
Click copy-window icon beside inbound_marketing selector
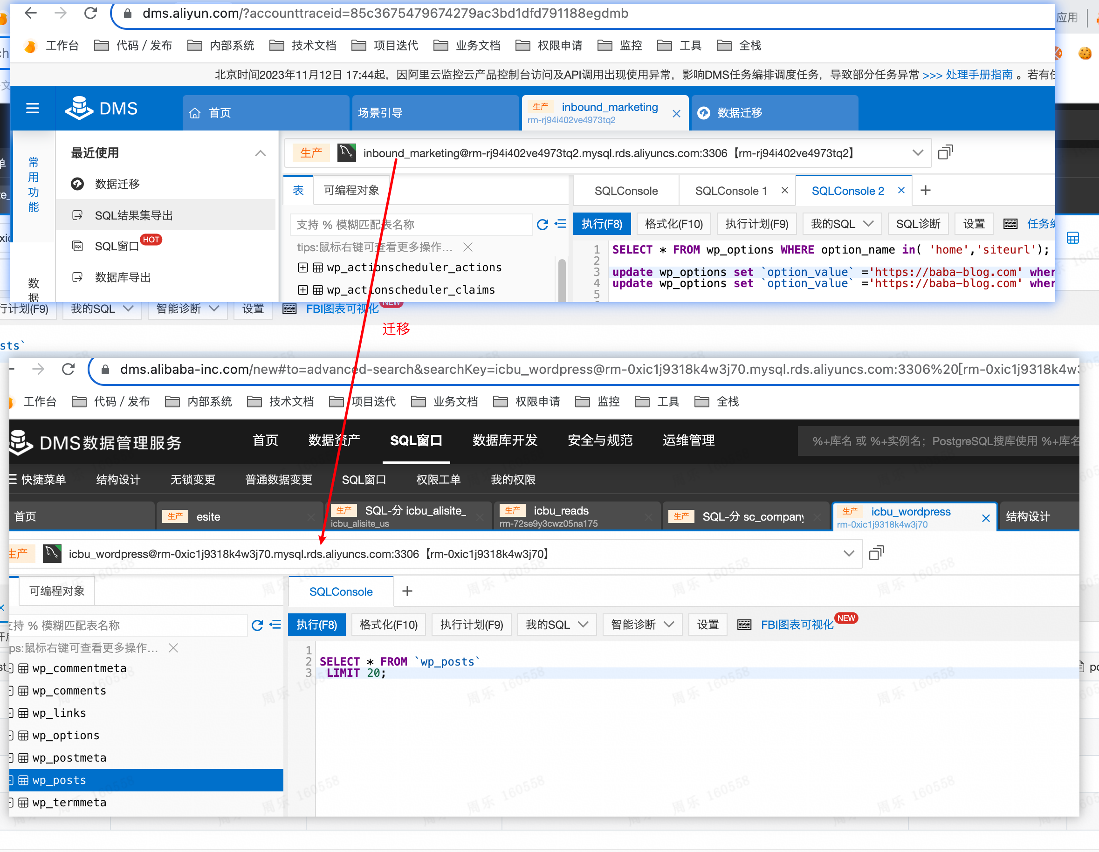pyautogui.click(x=945, y=152)
